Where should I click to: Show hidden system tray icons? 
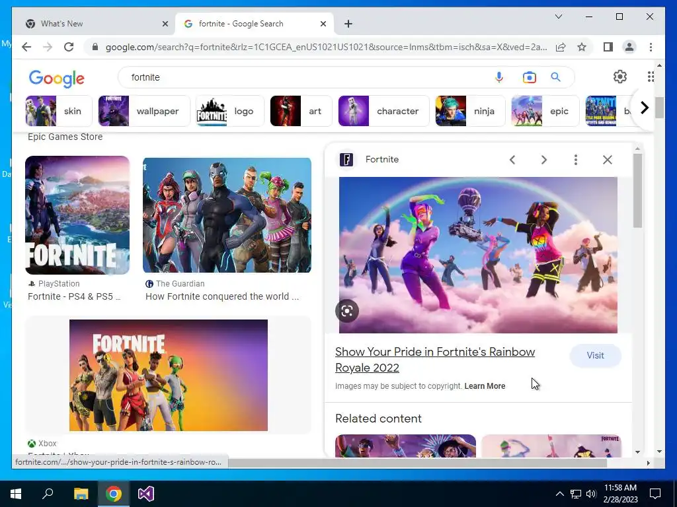click(559, 494)
